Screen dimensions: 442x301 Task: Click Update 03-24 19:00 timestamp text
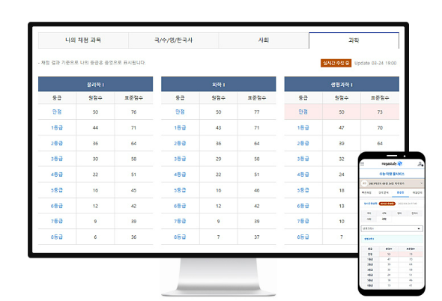click(375, 63)
